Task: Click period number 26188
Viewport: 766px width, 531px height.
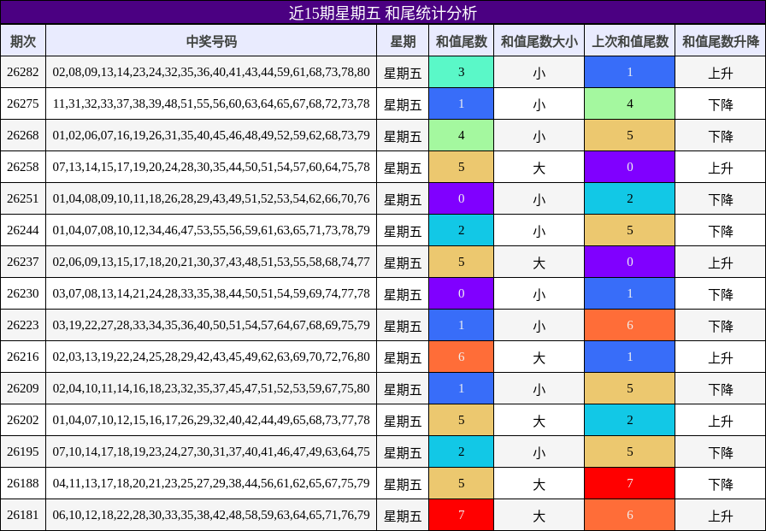Action: coord(23,483)
